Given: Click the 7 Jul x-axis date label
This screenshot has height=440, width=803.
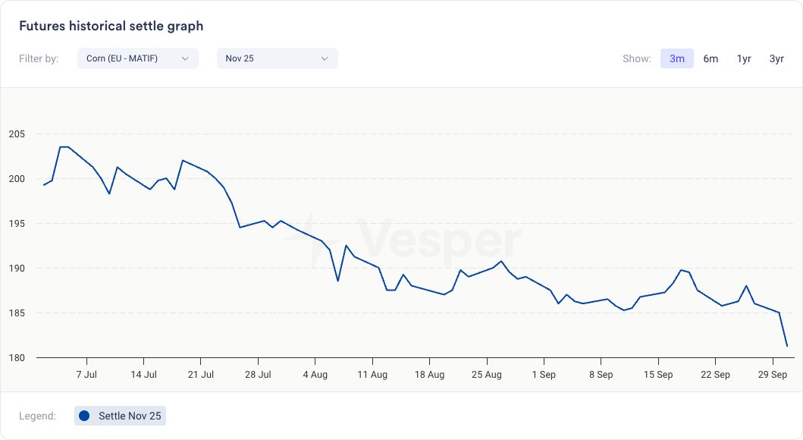Looking at the screenshot, I should [86, 375].
